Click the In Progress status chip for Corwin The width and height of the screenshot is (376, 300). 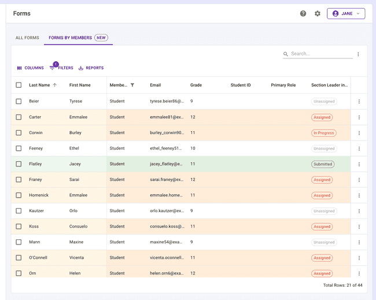pyautogui.click(x=324, y=133)
